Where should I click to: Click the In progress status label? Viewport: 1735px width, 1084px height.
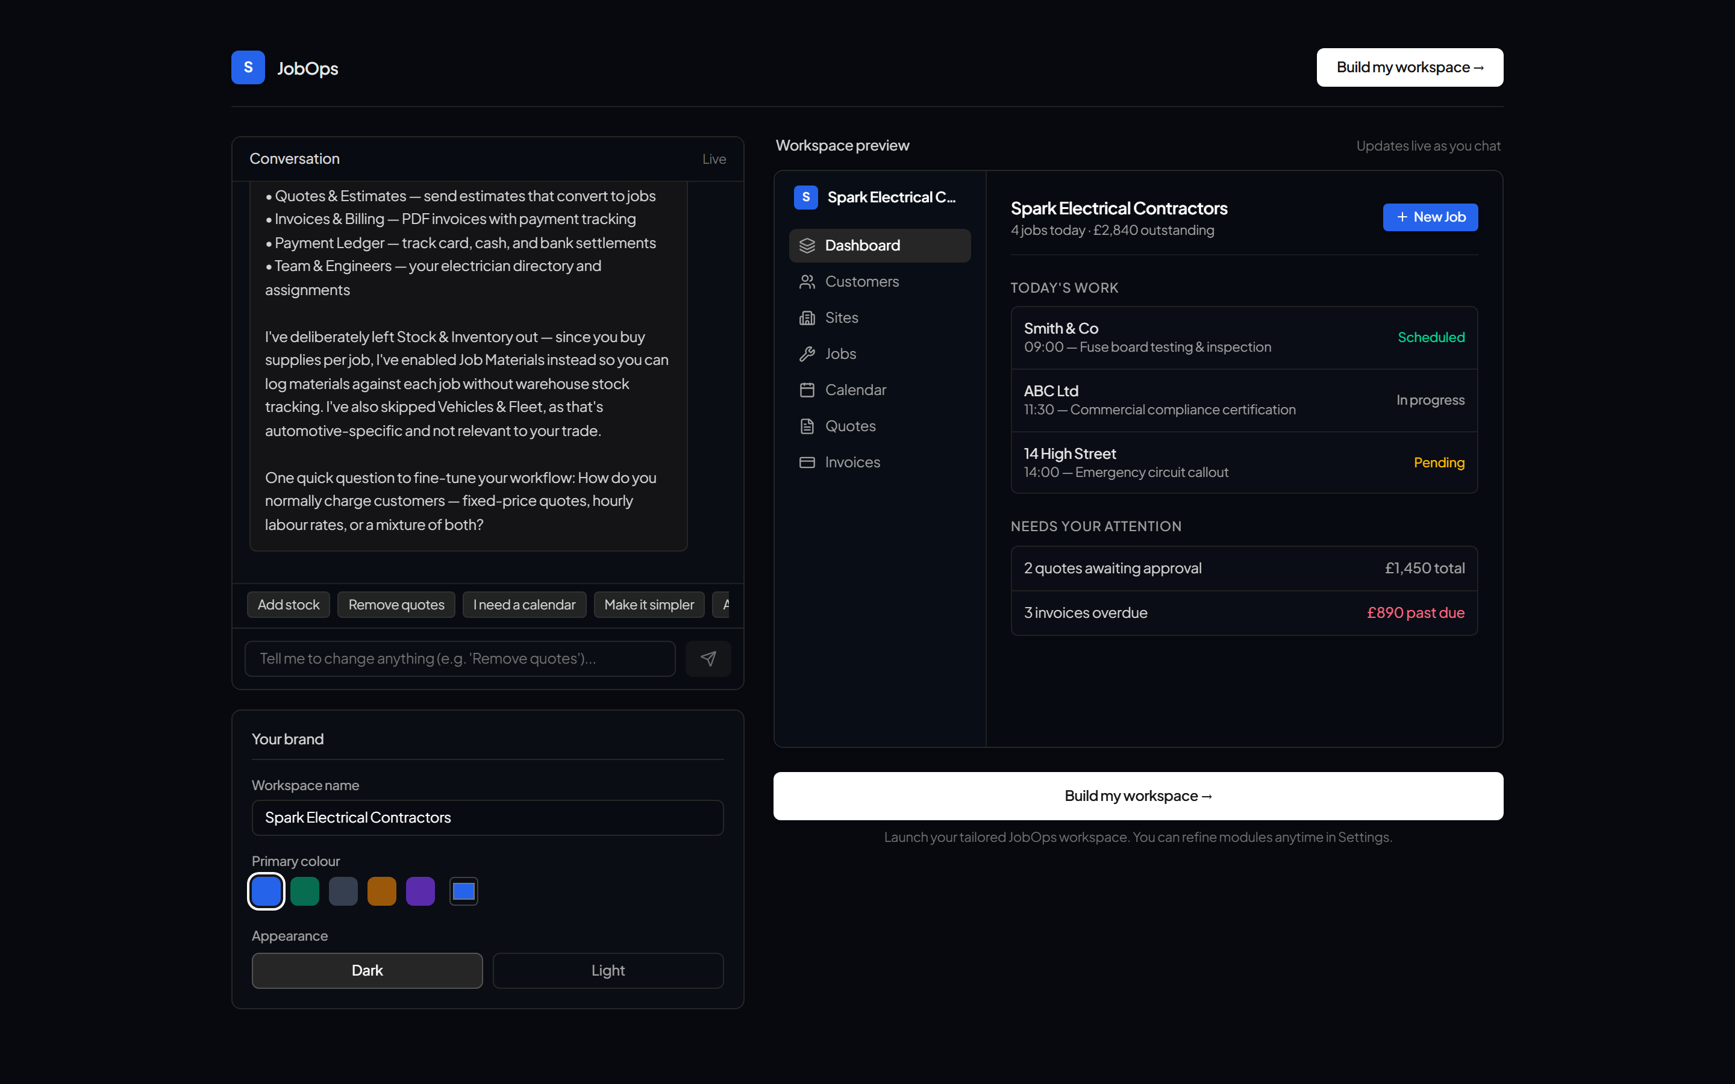coord(1430,400)
